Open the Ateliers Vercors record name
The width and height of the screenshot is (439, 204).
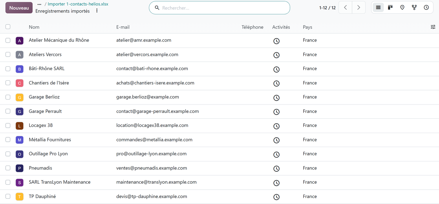pyautogui.click(x=45, y=54)
